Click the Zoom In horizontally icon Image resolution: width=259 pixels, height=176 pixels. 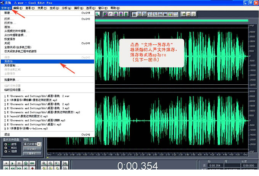[x=44, y=163]
